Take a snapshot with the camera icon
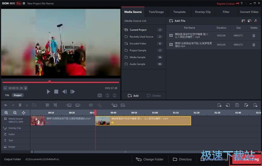The width and height of the screenshot is (262, 166). pos(100,95)
